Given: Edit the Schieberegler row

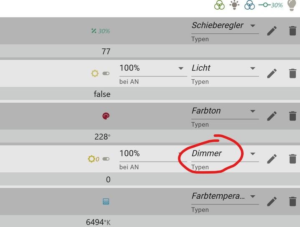Looking at the screenshot, I should tap(272, 31).
